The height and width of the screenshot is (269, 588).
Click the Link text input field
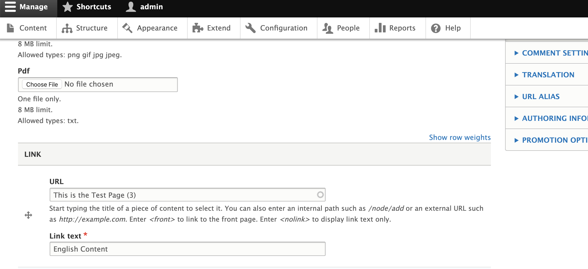[187, 249]
